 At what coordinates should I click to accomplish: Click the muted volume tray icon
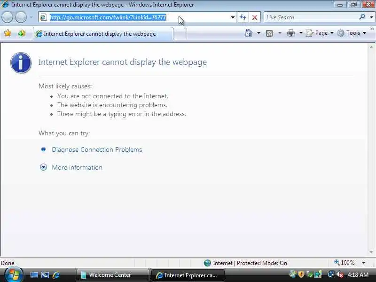pos(340,274)
